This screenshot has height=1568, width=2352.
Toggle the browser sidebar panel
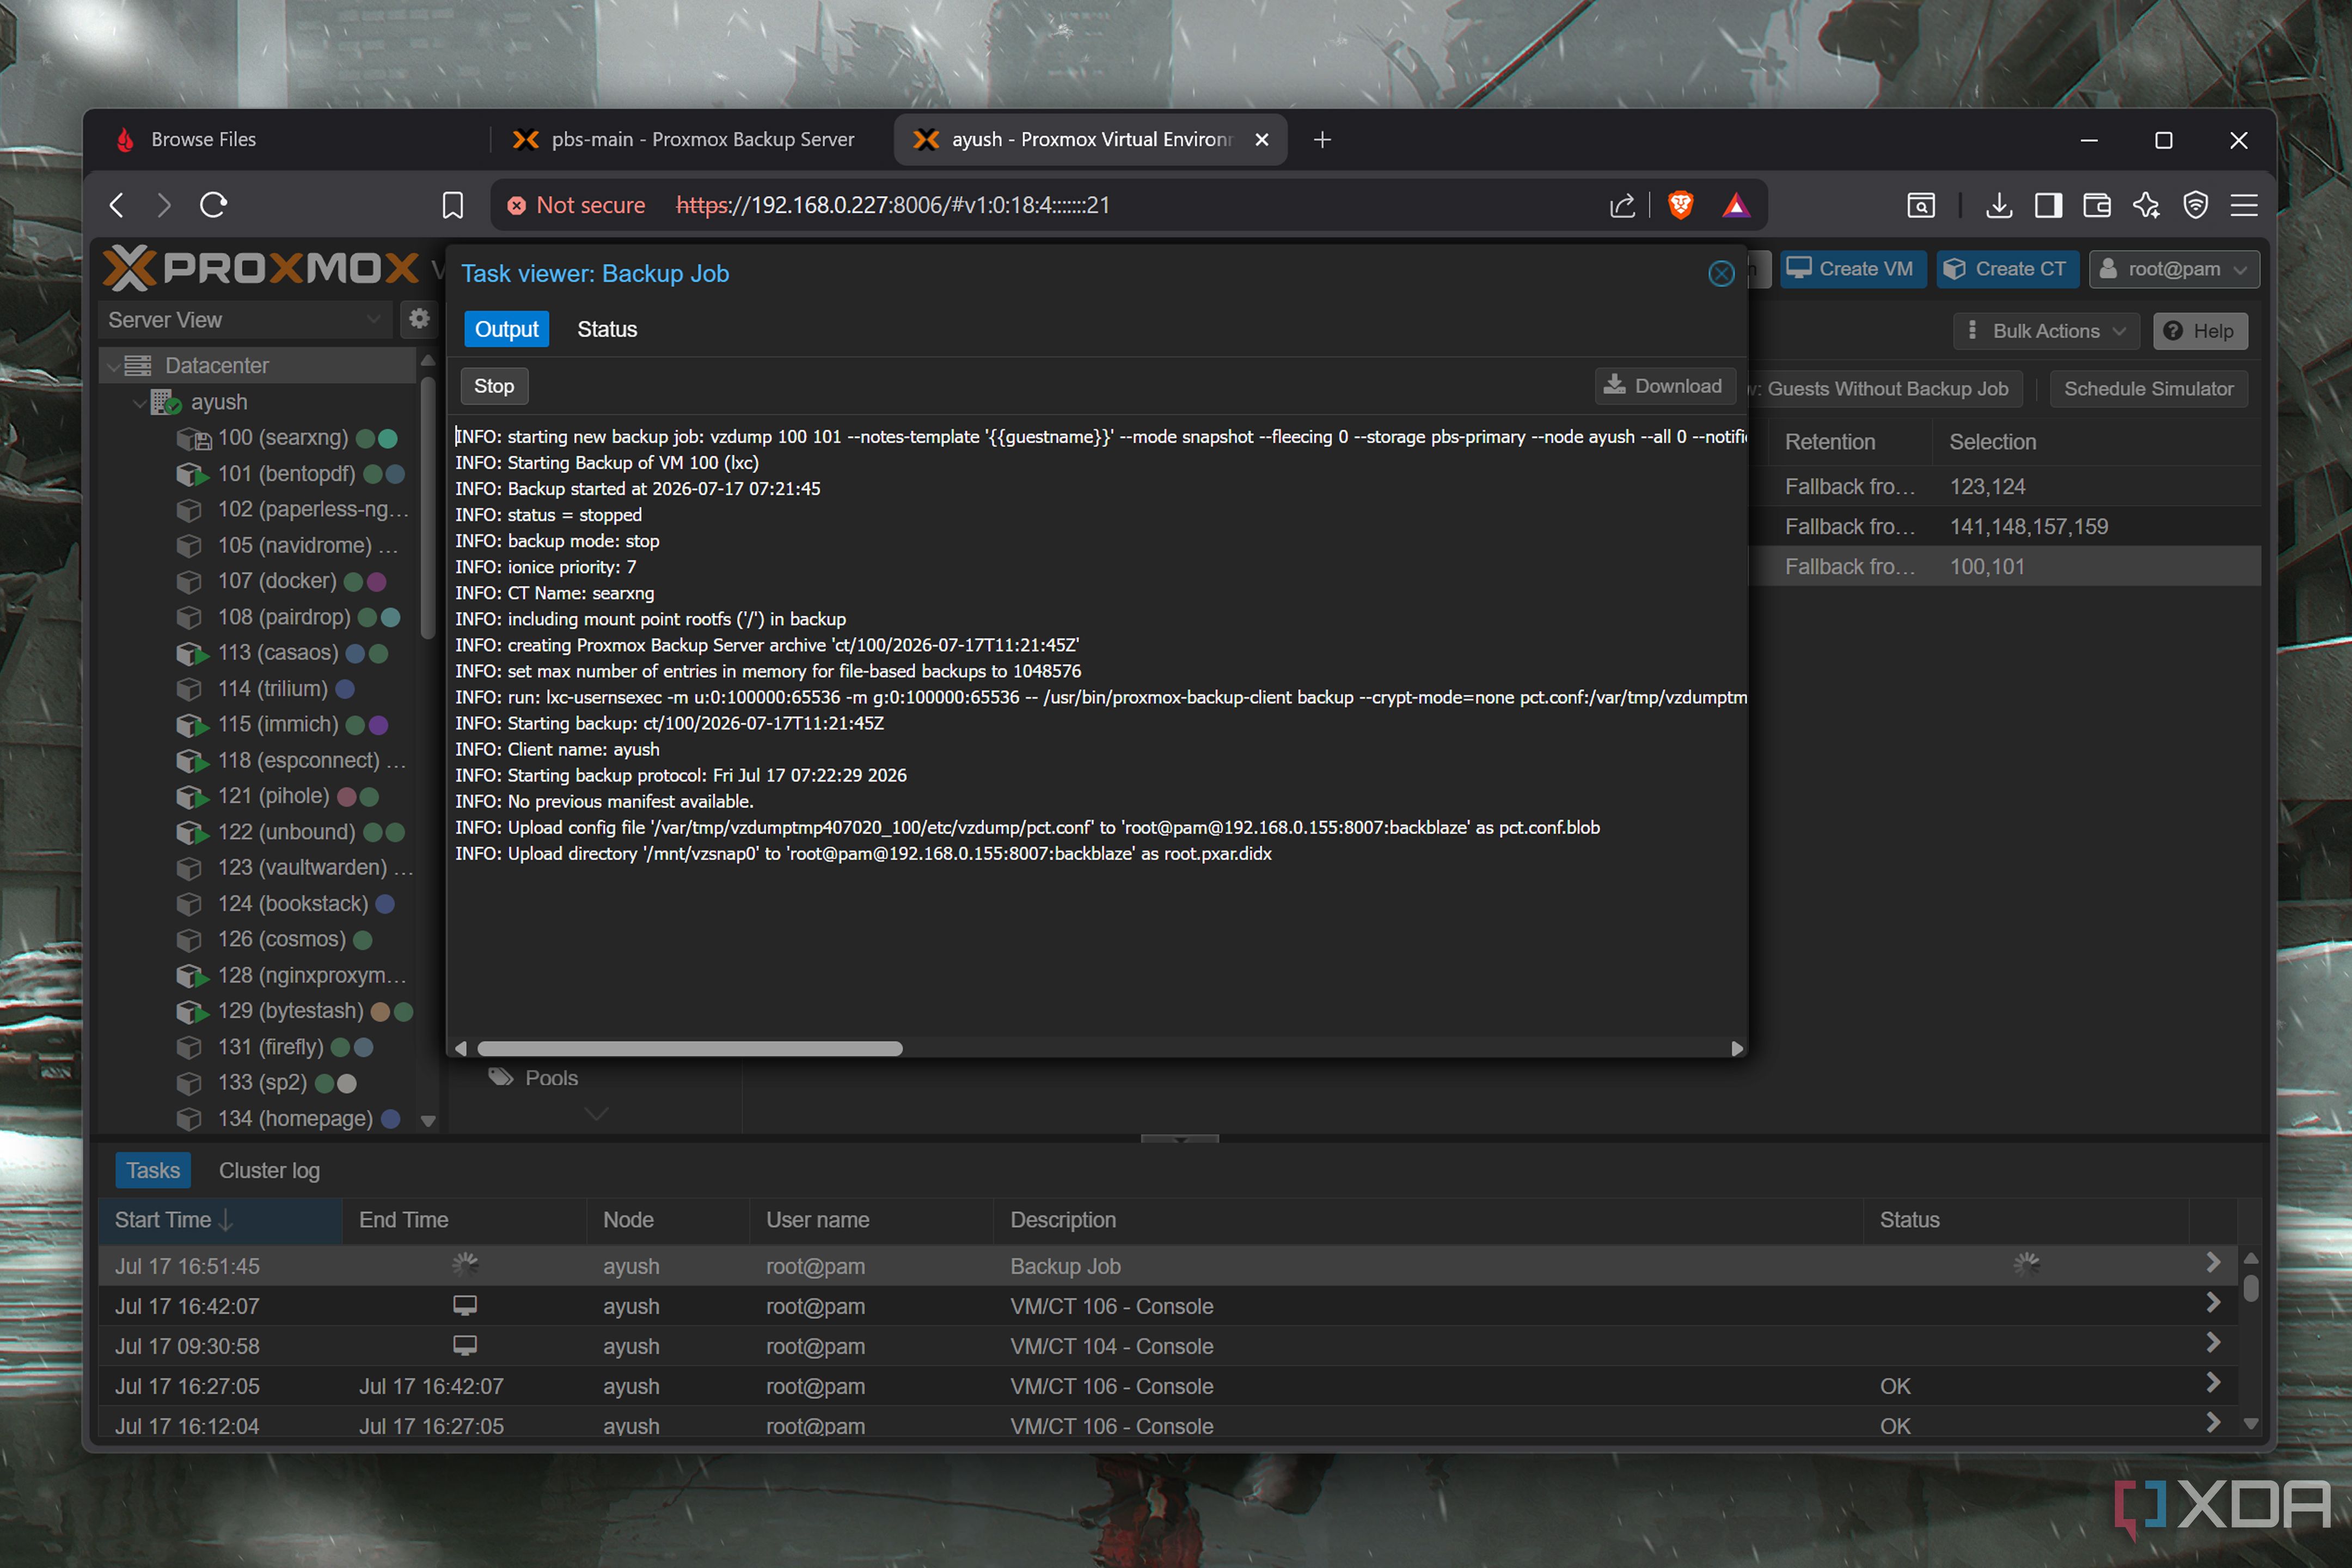tap(2048, 206)
